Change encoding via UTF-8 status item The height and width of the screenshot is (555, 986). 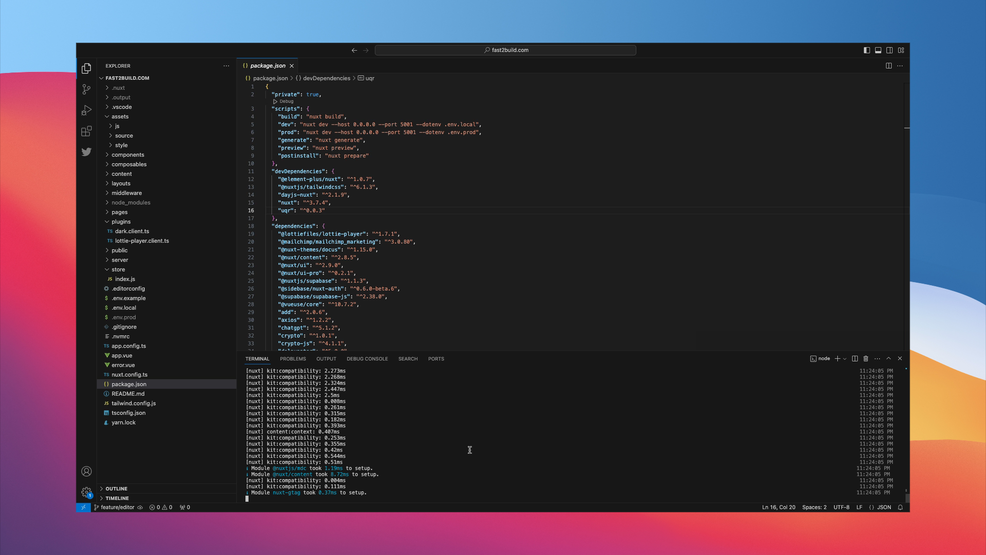(841, 507)
